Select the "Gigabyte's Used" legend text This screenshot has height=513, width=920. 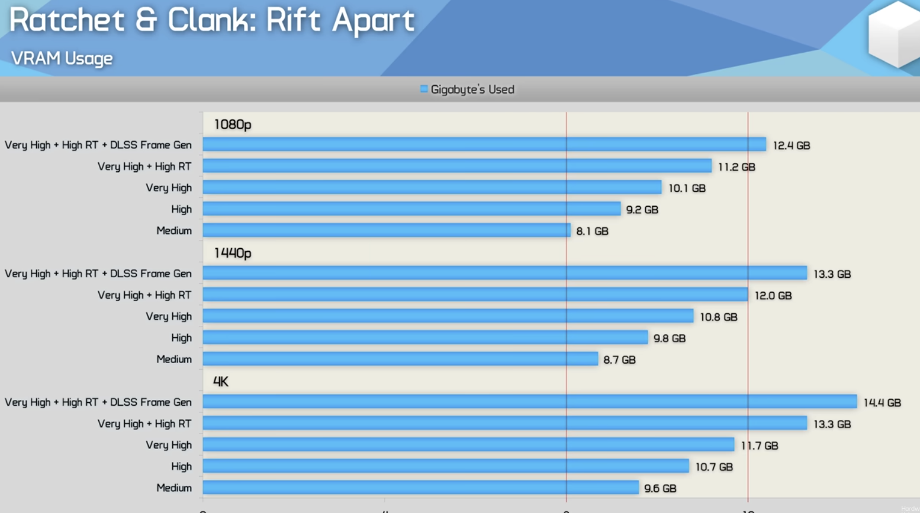tap(472, 89)
